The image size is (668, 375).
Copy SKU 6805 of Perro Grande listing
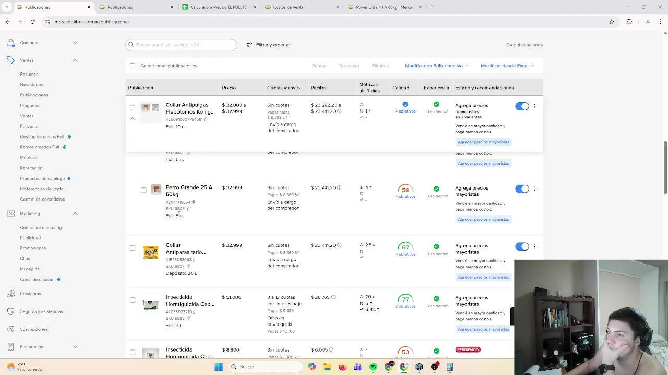pos(188,209)
